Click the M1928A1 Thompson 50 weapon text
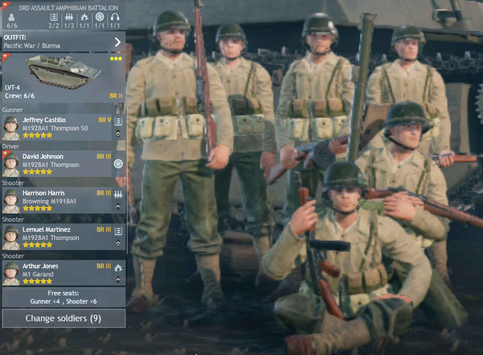The height and width of the screenshot is (355, 483). pos(55,128)
